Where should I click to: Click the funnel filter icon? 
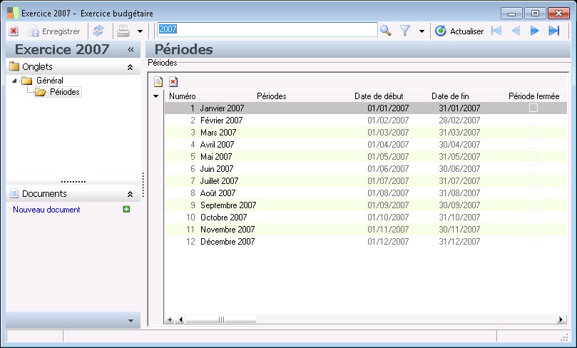point(405,31)
